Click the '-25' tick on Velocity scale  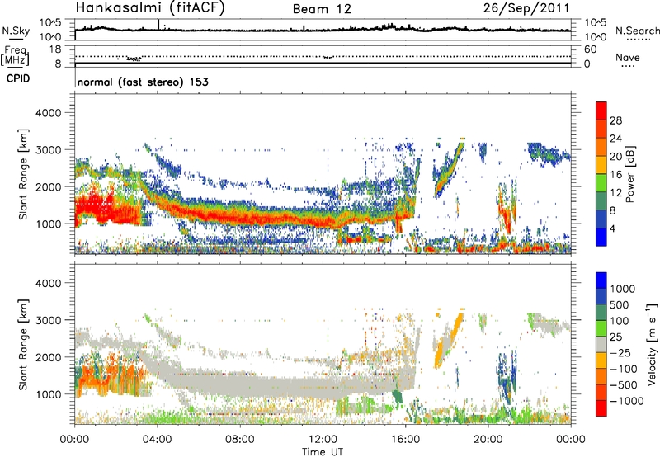pos(620,353)
